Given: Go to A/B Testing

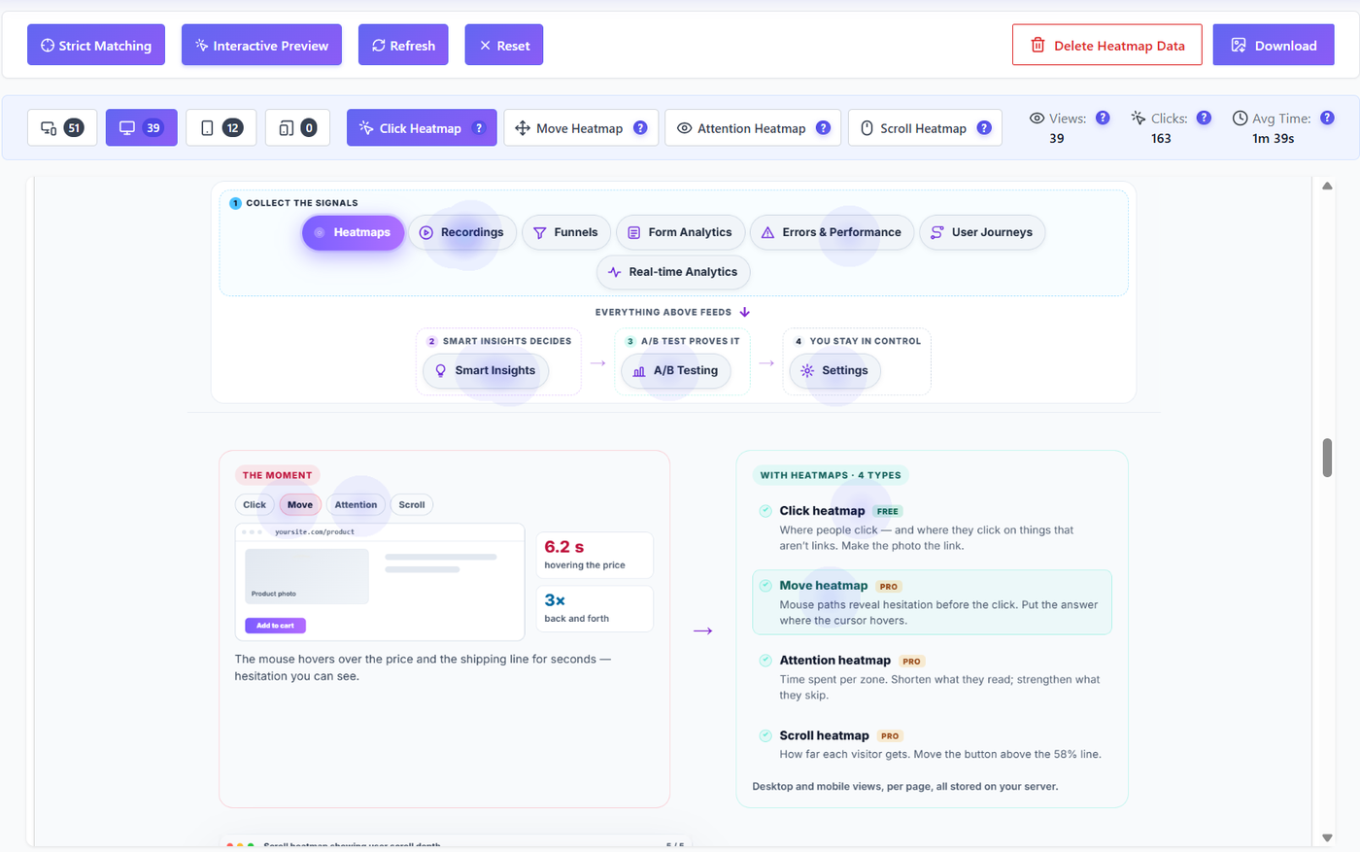Looking at the screenshot, I should [x=676, y=371].
